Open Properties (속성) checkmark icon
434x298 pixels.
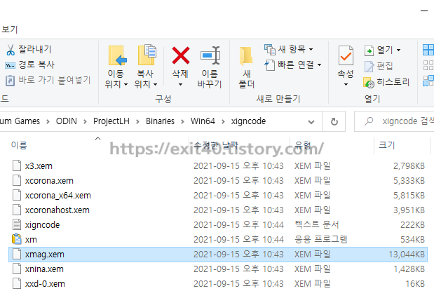(x=346, y=55)
